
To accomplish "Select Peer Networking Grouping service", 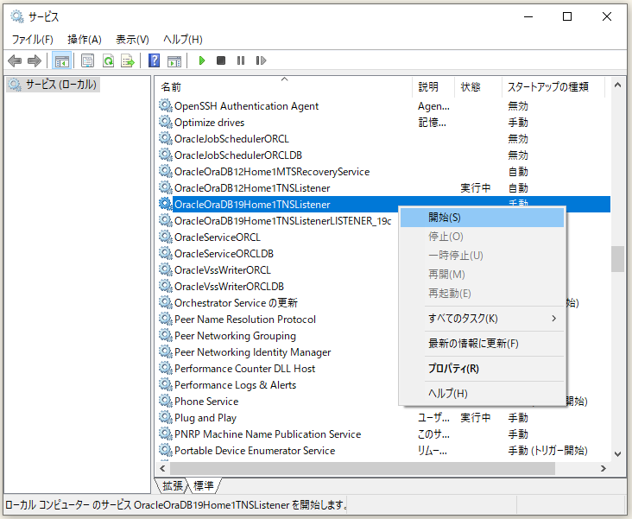I will (x=235, y=336).
